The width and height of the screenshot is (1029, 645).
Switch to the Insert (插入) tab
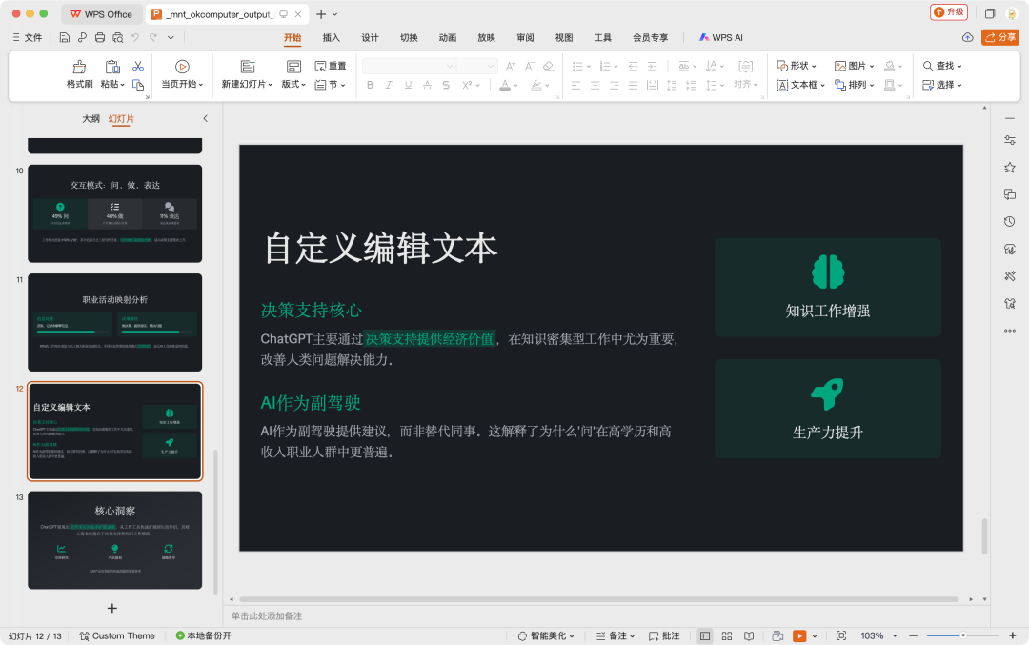pyautogui.click(x=331, y=38)
